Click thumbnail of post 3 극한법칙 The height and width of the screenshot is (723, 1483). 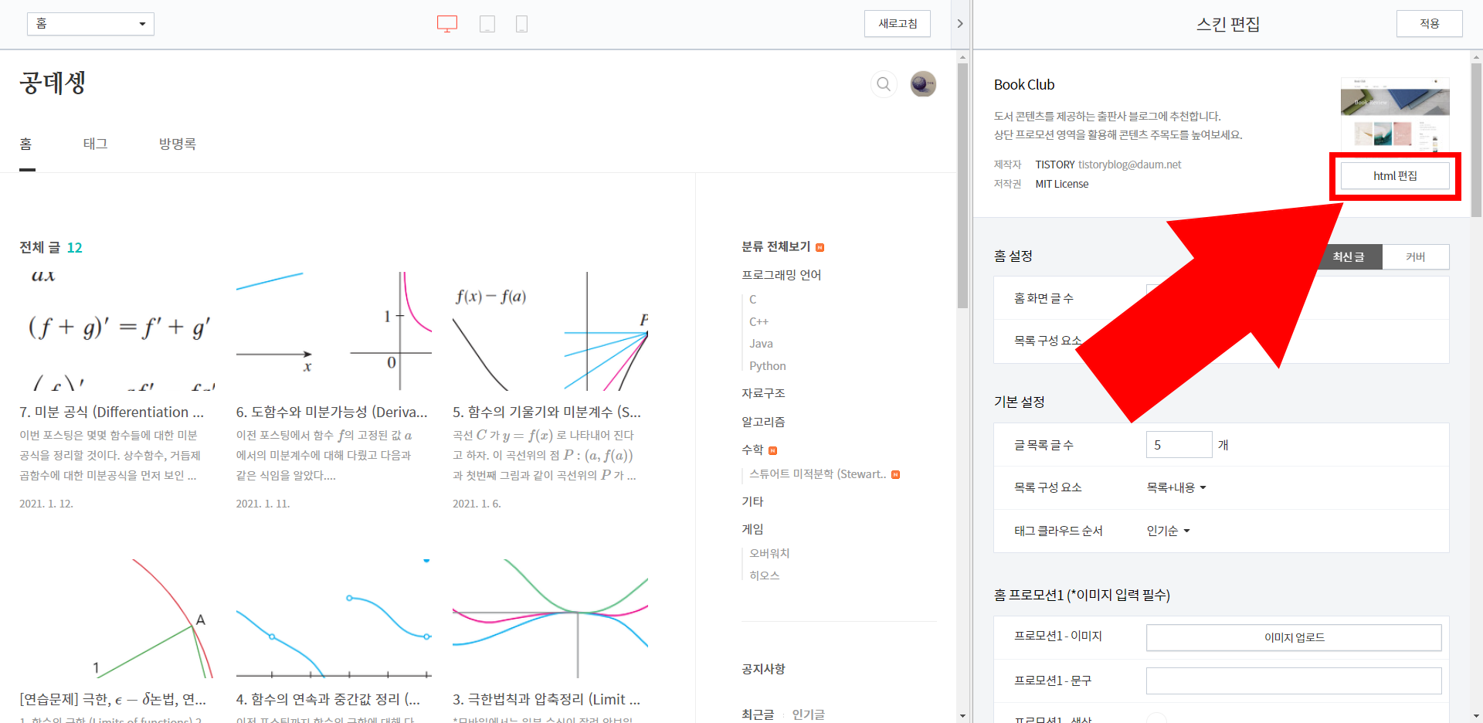pos(550,619)
